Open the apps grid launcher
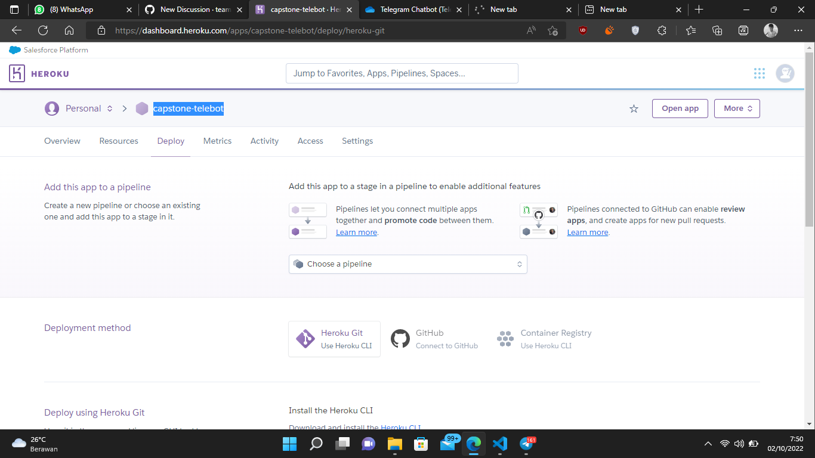 click(759, 73)
